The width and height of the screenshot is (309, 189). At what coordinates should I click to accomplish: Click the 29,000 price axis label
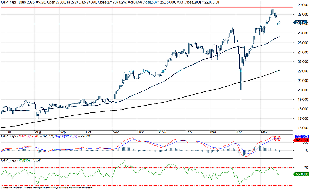tap(303, 5)
